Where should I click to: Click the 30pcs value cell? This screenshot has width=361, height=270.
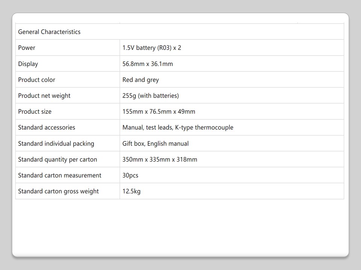tap(130, 175)
